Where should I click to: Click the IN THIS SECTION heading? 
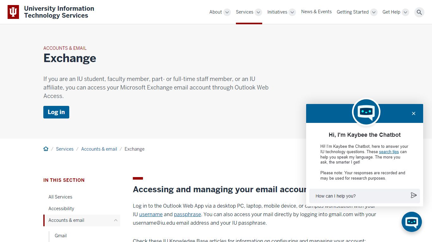[64, 180]
